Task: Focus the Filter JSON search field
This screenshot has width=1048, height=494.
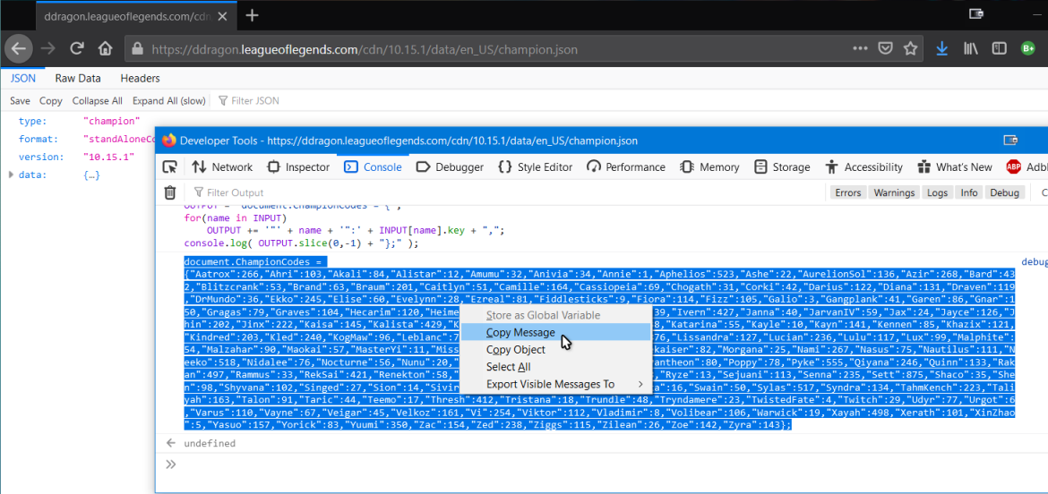Action: click(254, 101)
